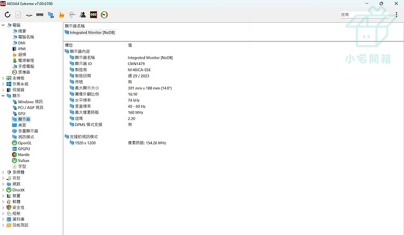
Task: Select 電腦名稱 in the tree
Action: tap(23, 37)
